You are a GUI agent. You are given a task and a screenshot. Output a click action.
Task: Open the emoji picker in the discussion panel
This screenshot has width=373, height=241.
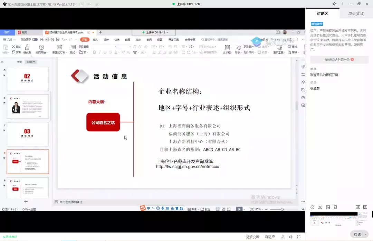pyautogui.click(x=312, y=207)
